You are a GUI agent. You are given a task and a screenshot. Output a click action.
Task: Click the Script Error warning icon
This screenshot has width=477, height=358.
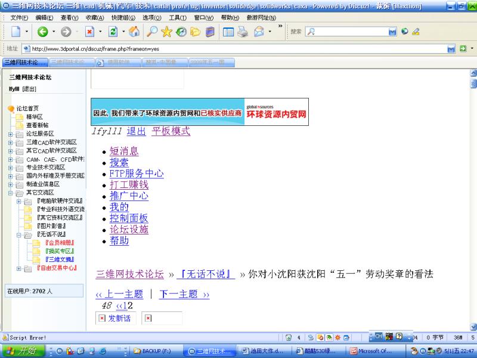click(5, 337)
